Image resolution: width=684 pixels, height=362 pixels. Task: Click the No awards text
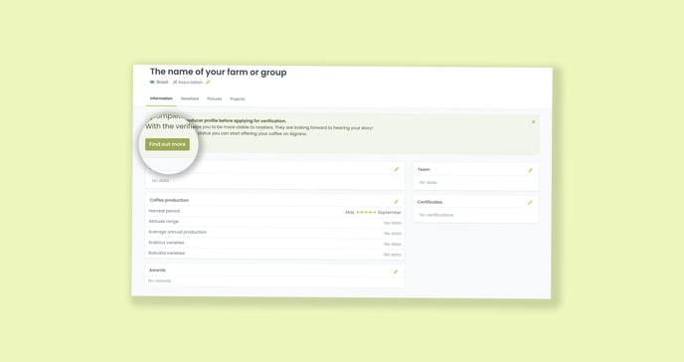click(x=160, y=280)
